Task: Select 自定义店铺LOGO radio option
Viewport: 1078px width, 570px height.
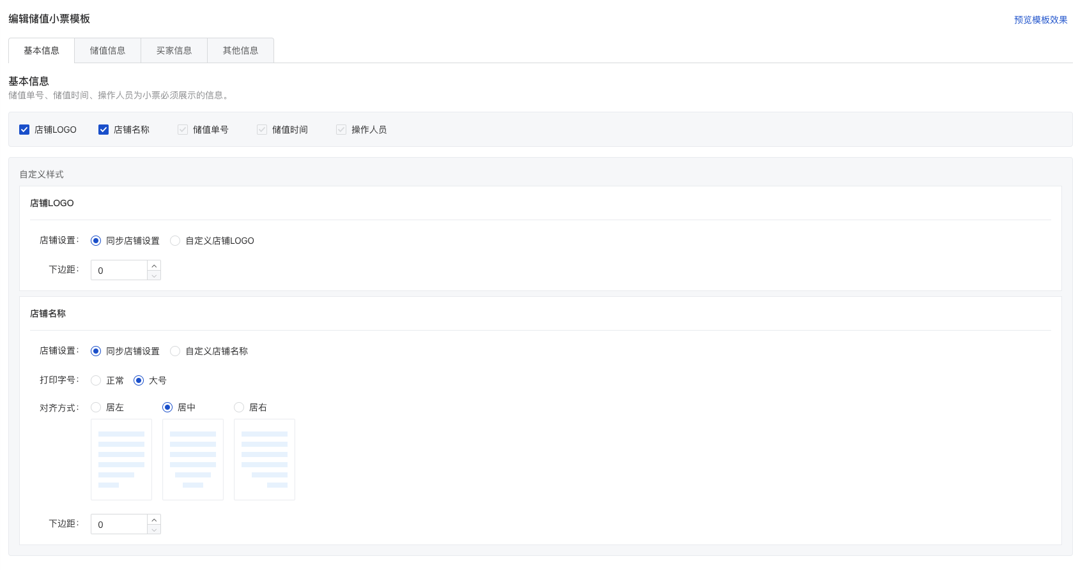Action: [175, 241]
